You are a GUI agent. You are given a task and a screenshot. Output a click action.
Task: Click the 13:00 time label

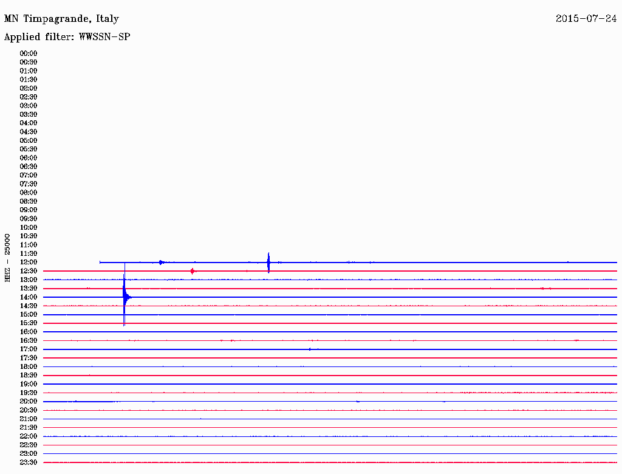click(28, 280)
